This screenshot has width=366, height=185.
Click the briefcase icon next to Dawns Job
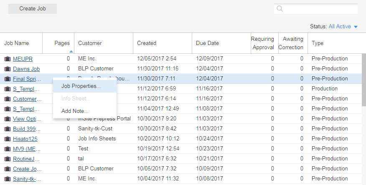click(7, 69)
